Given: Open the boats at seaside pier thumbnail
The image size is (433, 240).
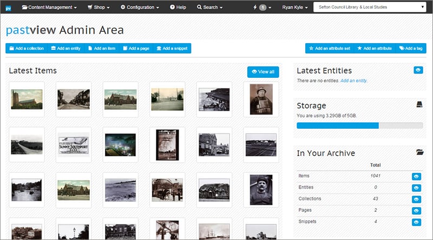Looking at the screenshot, I should (x=214, y=99).
